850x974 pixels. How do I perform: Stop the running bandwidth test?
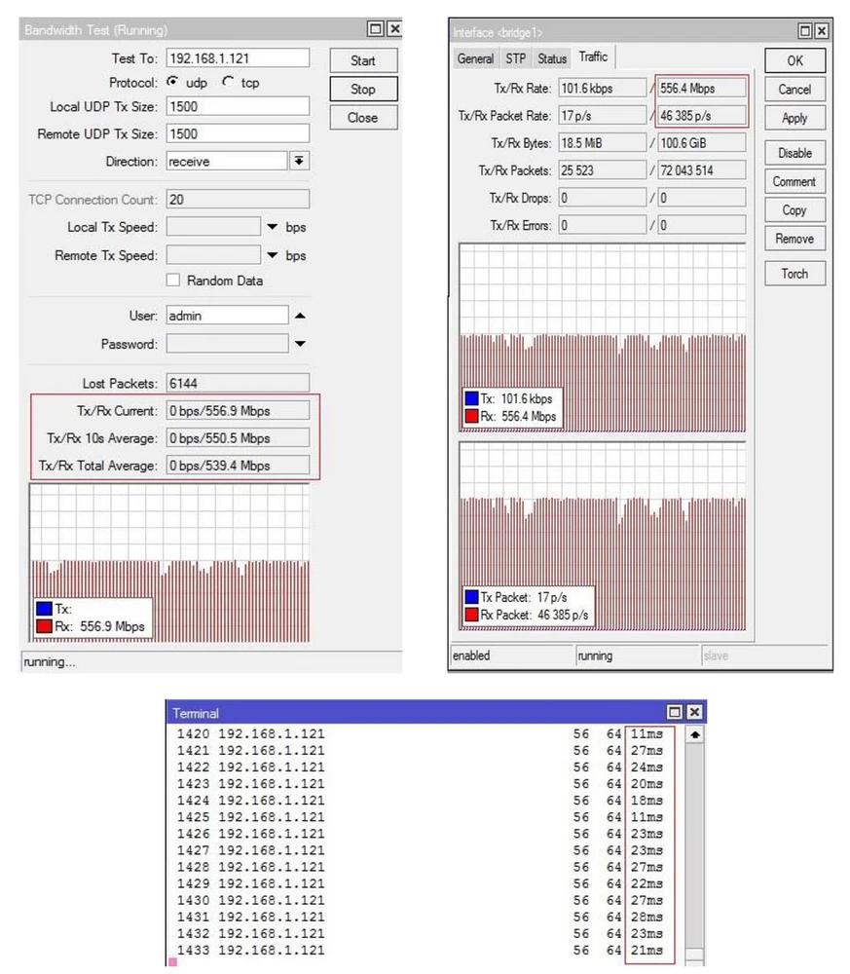click(x=362, y=90)
